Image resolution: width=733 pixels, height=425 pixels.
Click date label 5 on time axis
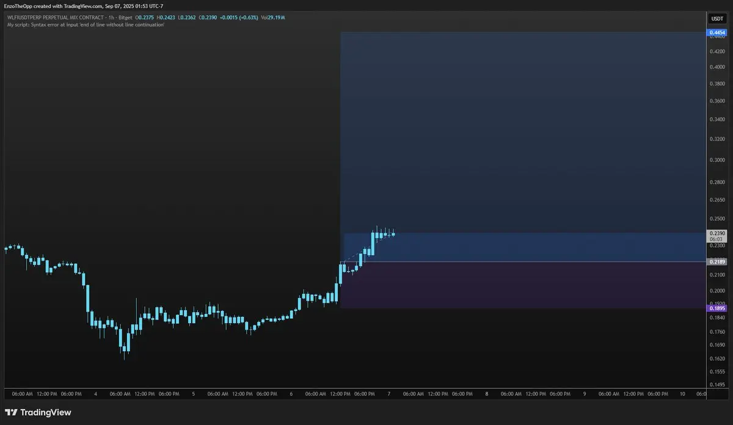(x=194, y=394)
